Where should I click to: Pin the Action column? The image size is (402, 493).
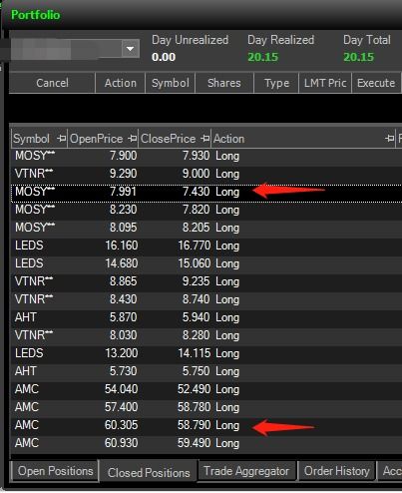click(x=390, y=139)
